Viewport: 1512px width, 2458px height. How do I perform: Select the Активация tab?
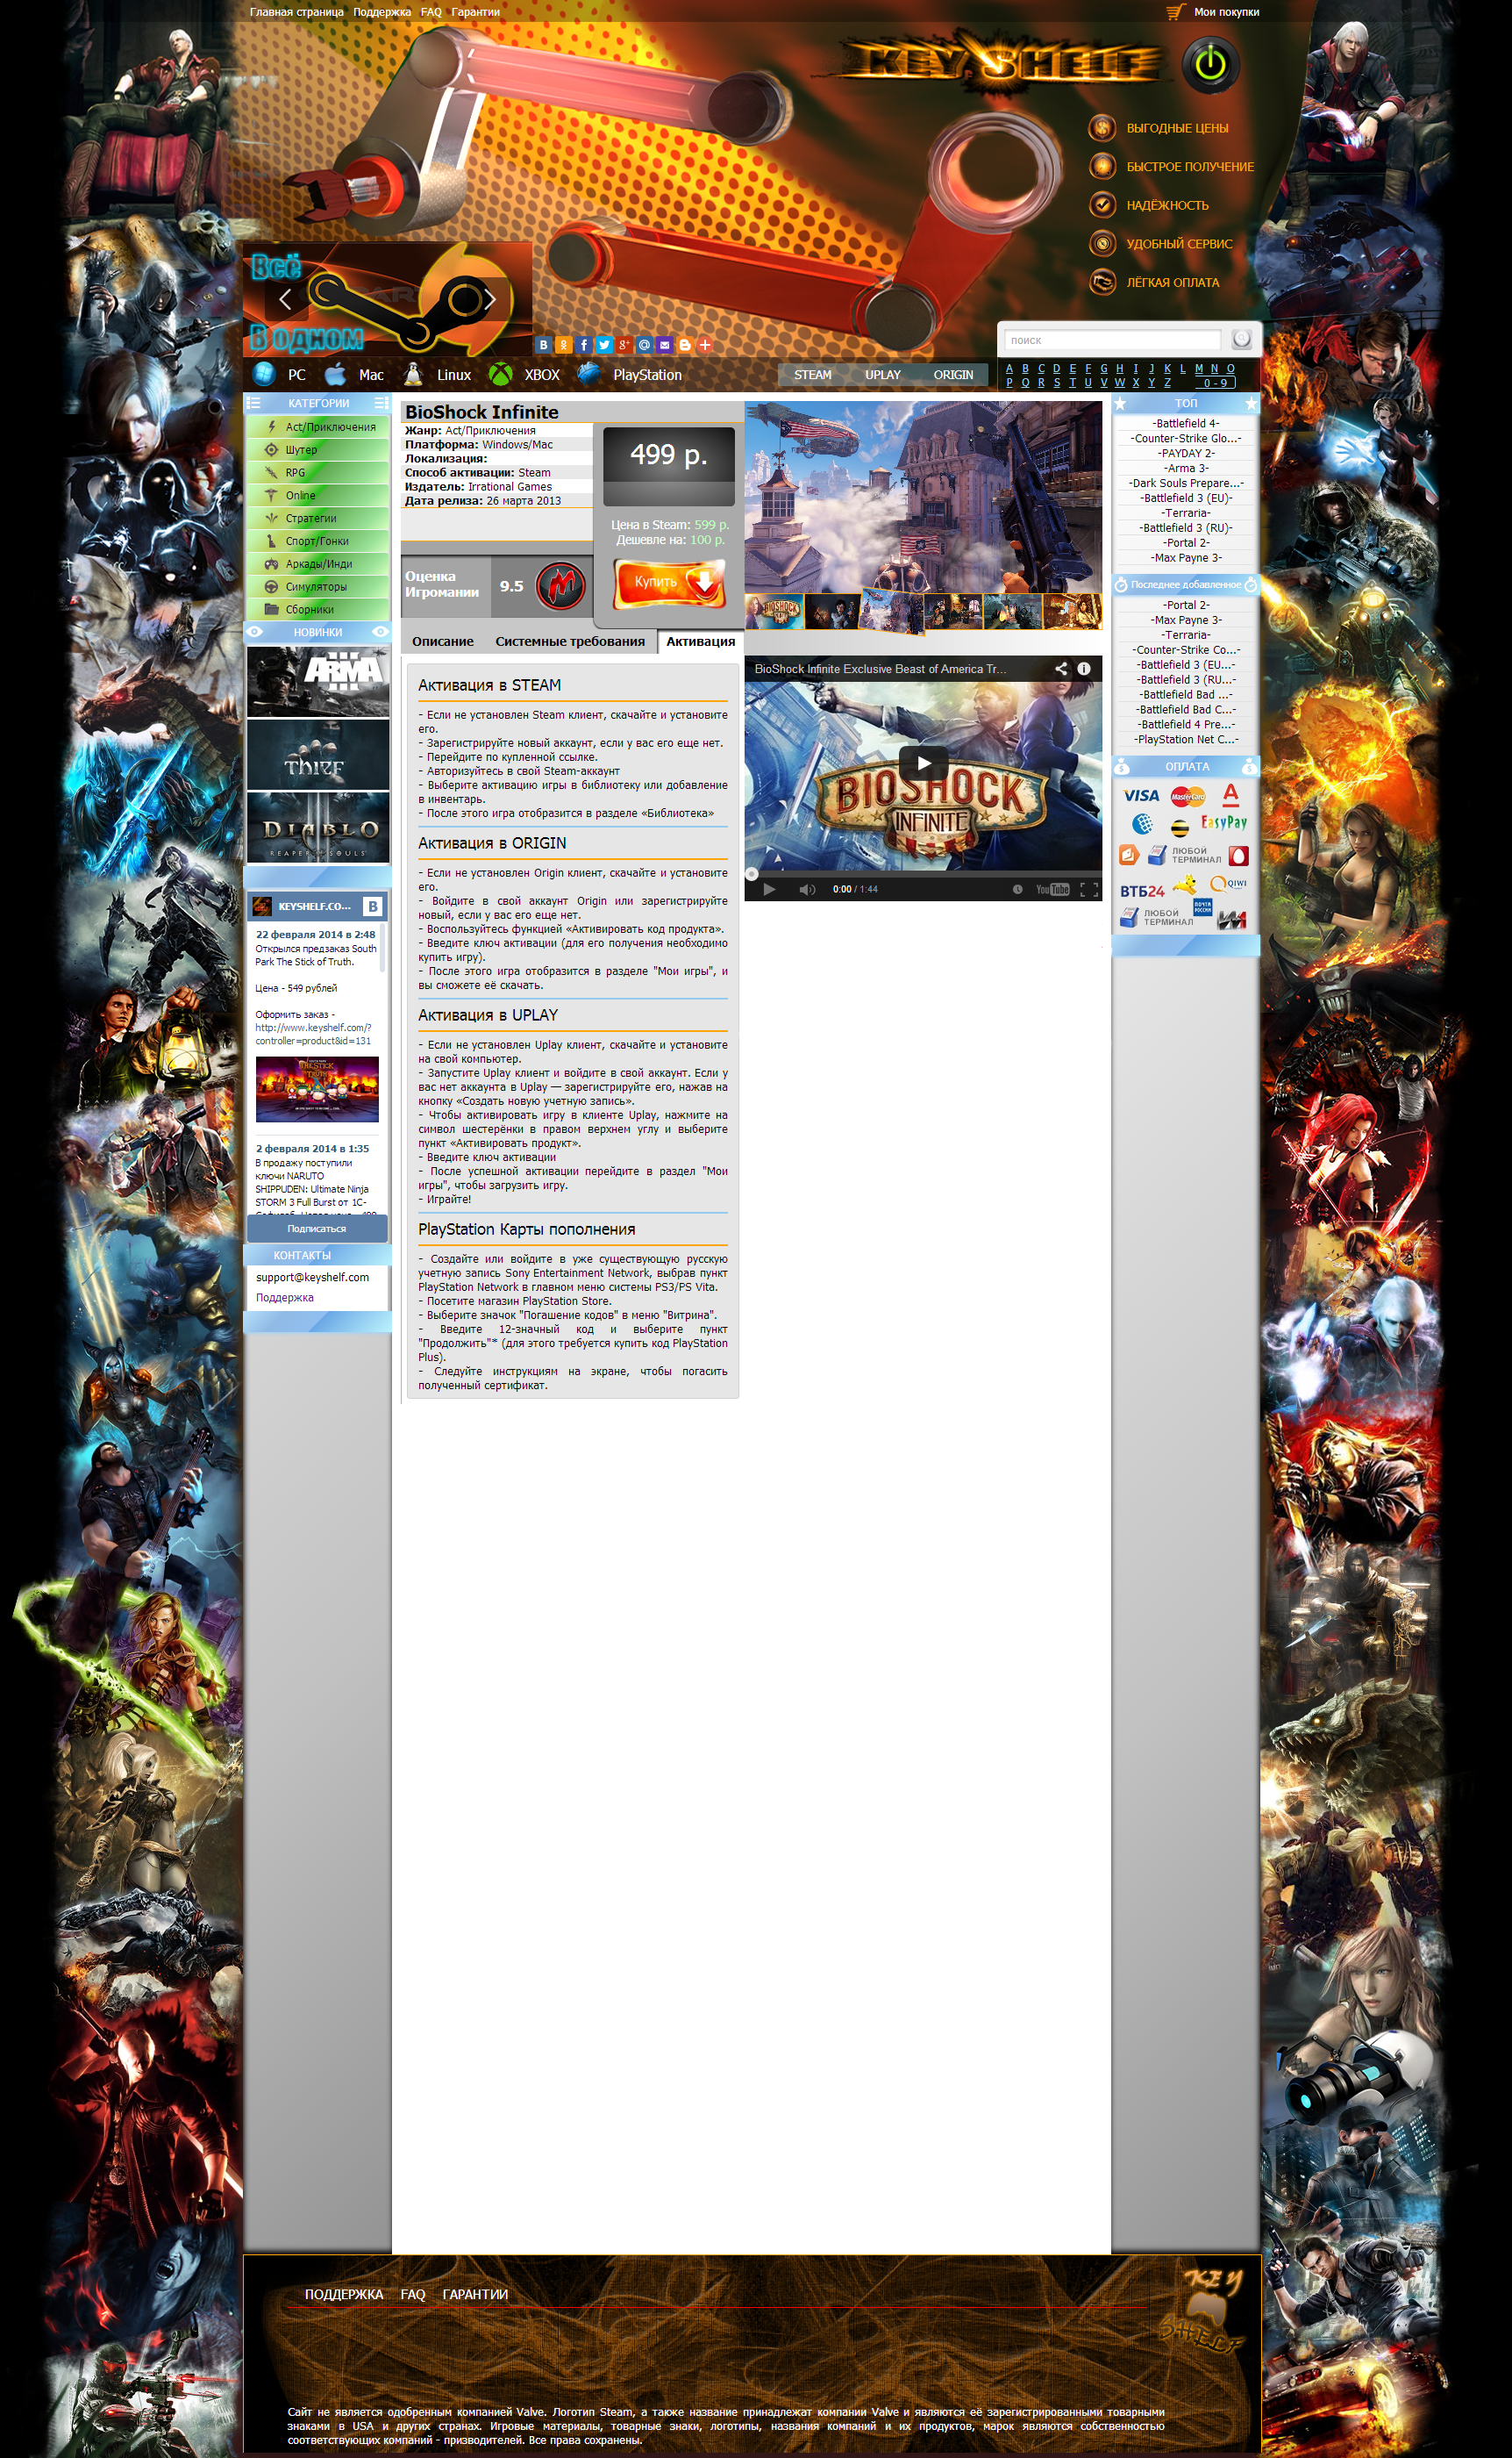[x=700, y=641]
